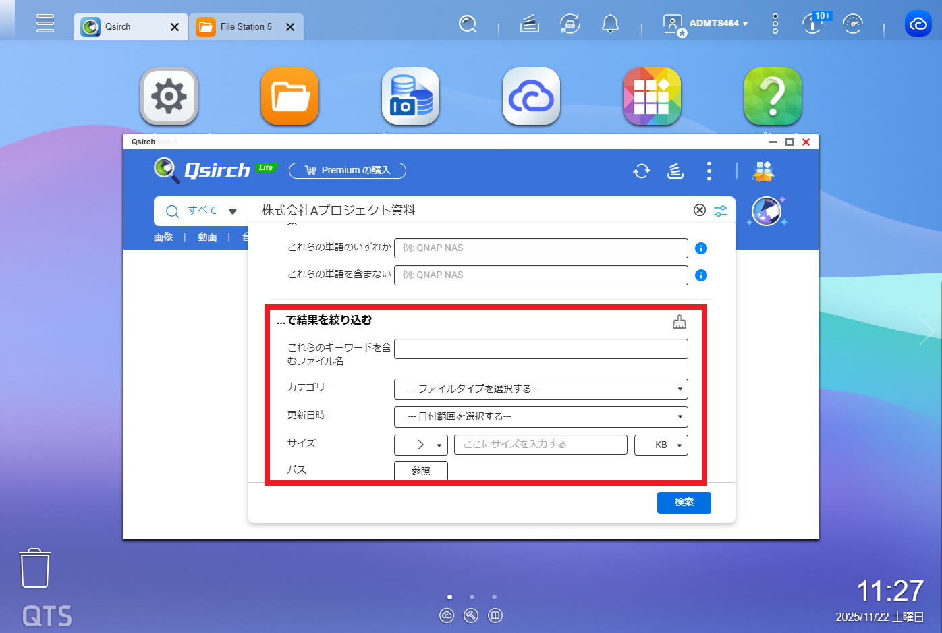Click the clear filters broom icon
942x633 pixels.
pyautogui.click(x=679, y=322)
